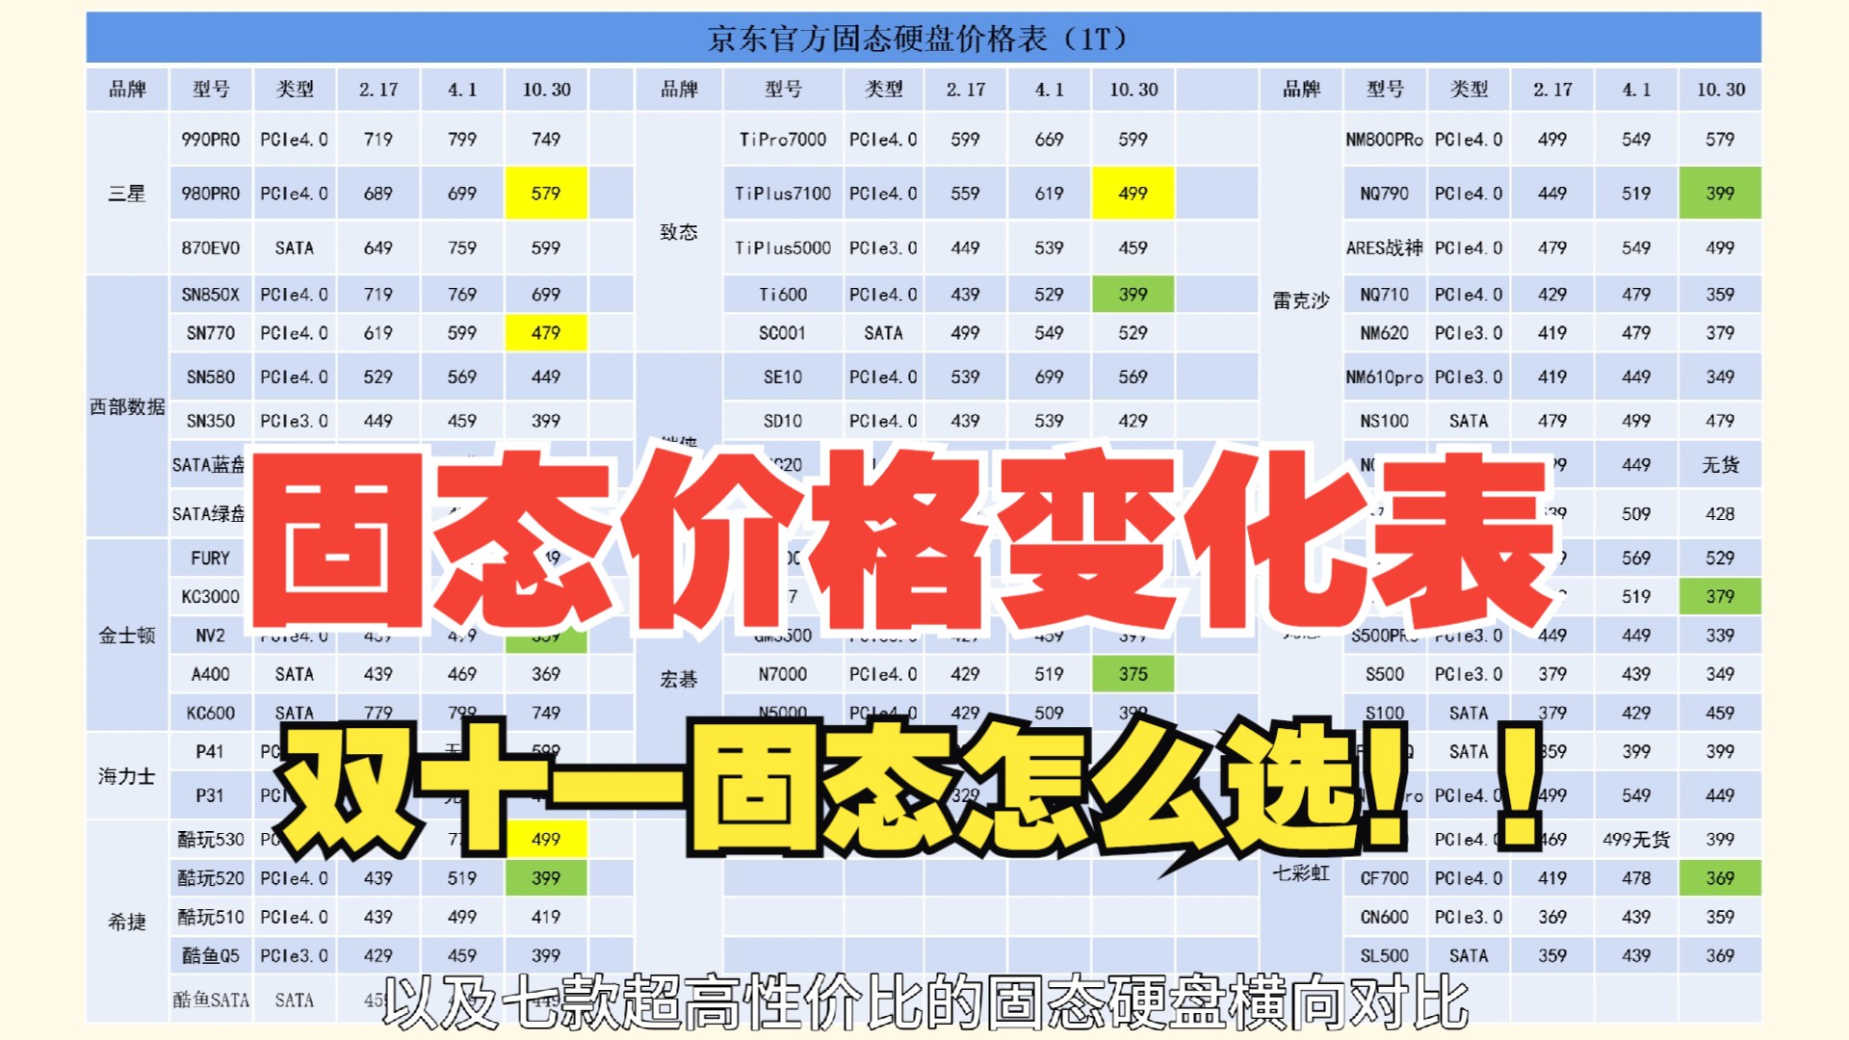Viewport: 1849px width, 1040px height.
Task: Click yellow-highlighted 579 price in 980PRO row
Action: click(546, 194)
